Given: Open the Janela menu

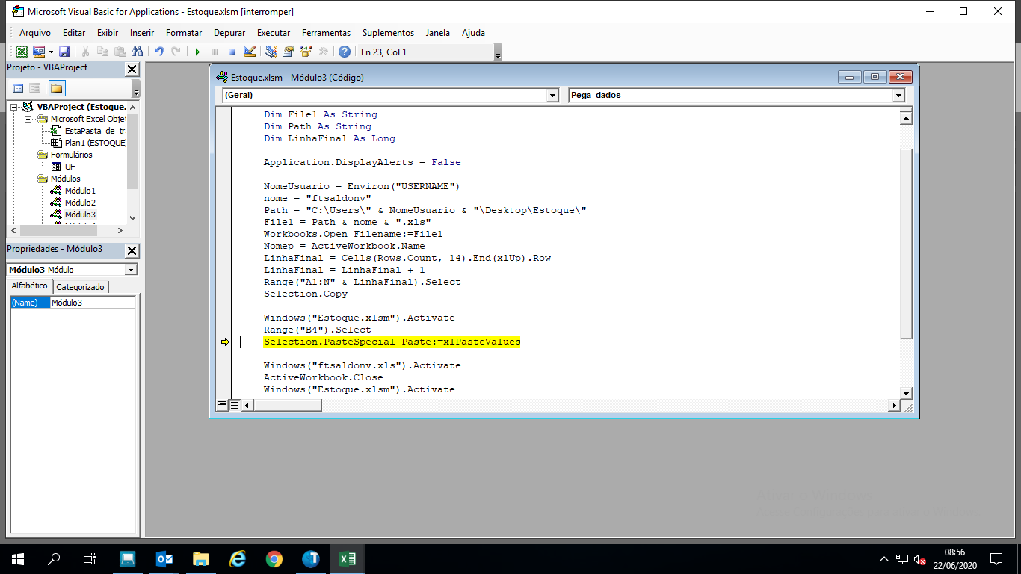Looking at the screenshot, I should coord(438,33).
